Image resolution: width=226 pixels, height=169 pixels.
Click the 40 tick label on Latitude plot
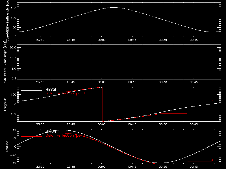coord(14,130)
